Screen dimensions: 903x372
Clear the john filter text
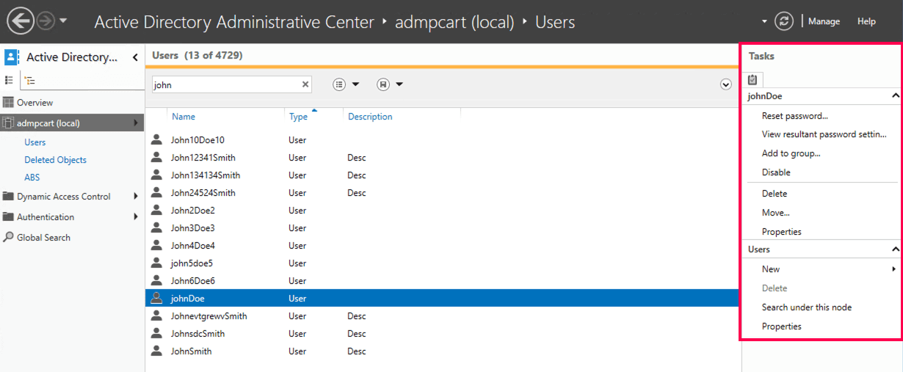(305, 84)
